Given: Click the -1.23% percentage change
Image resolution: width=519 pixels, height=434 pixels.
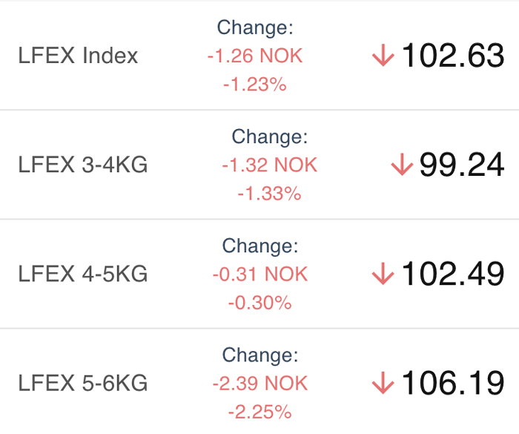Looking at the screenshot, I should (255, 84).
